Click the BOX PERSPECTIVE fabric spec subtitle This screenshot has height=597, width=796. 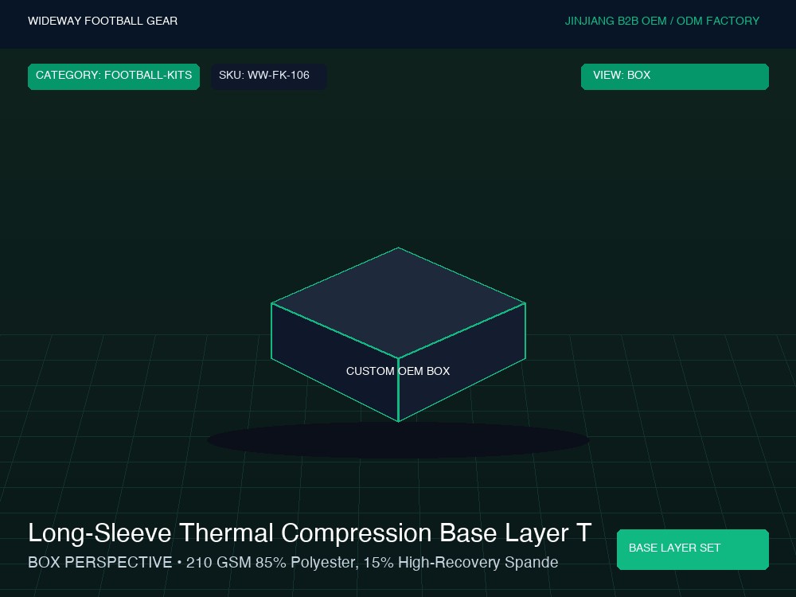click(x=293, y=563)
